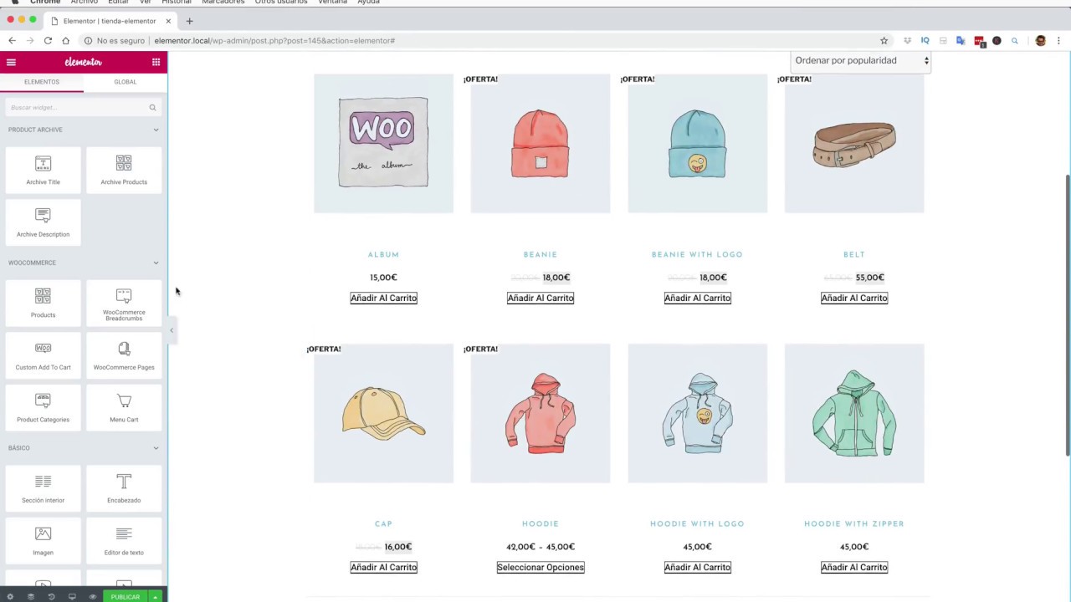
Task: Add Album to cart
Action: pos(383,298)
